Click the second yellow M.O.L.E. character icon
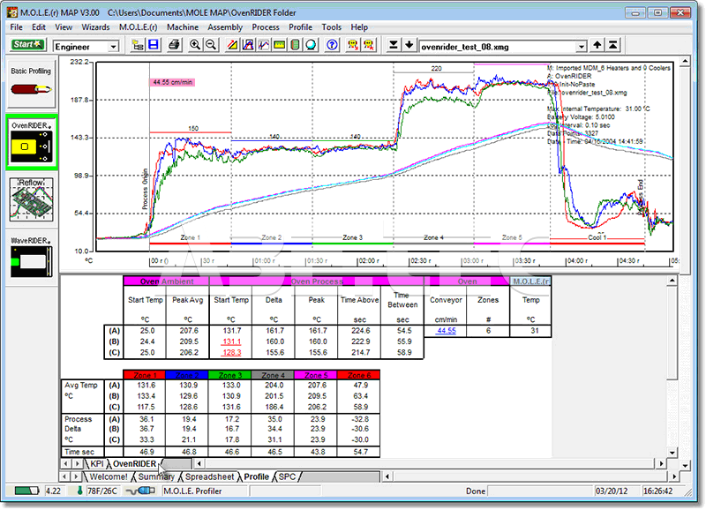This screenshot has height=510, width=706. click(x=369, y=45)
